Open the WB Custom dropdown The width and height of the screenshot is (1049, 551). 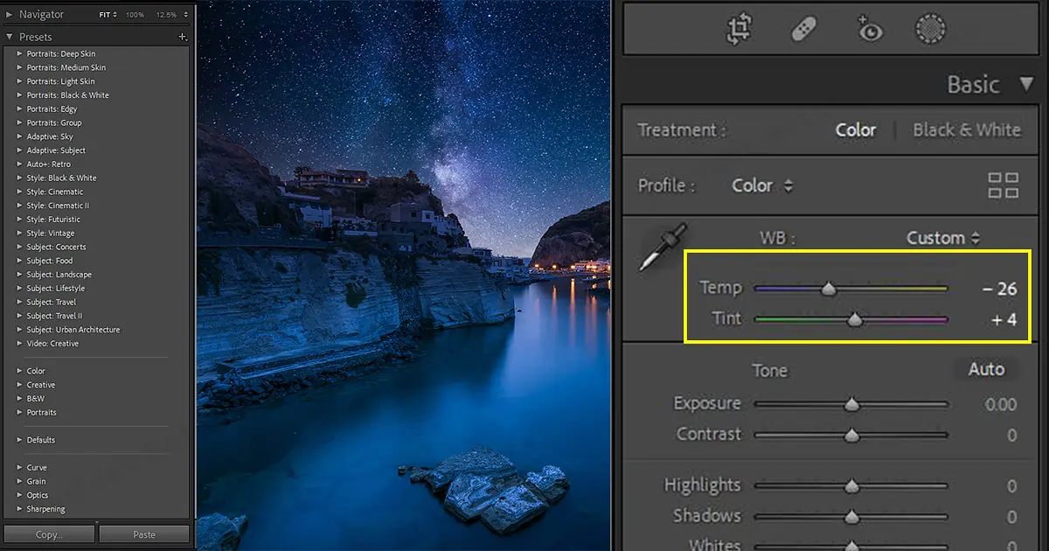click(x=942, y=237)
